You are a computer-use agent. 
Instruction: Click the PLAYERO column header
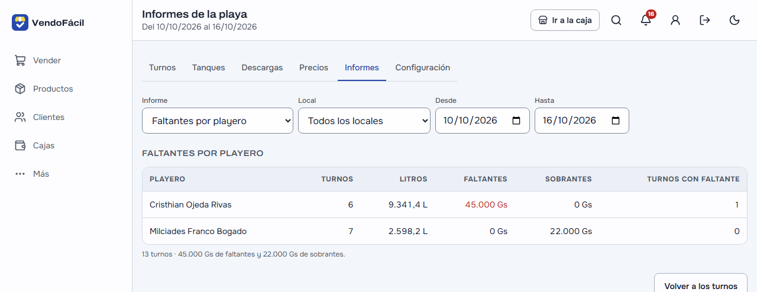[x=167, y=179]
